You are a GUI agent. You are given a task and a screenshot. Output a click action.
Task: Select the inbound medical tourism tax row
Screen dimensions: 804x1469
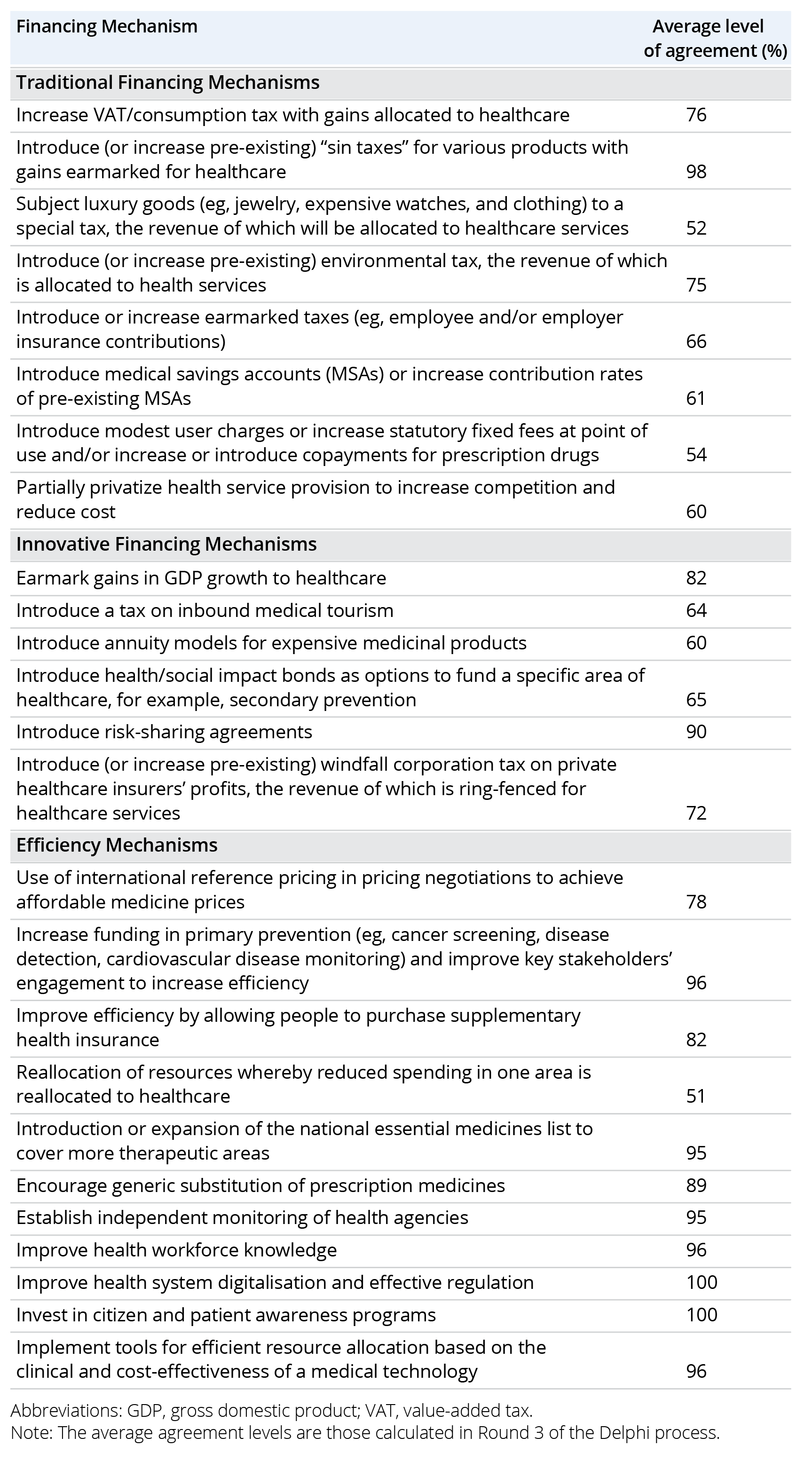tap(205, 611)
